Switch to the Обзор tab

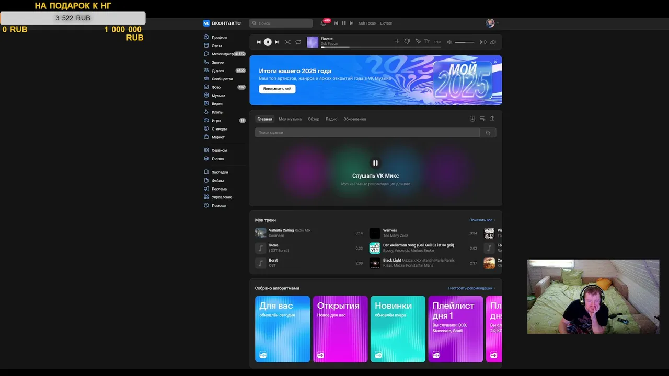[x=314, y=119]
